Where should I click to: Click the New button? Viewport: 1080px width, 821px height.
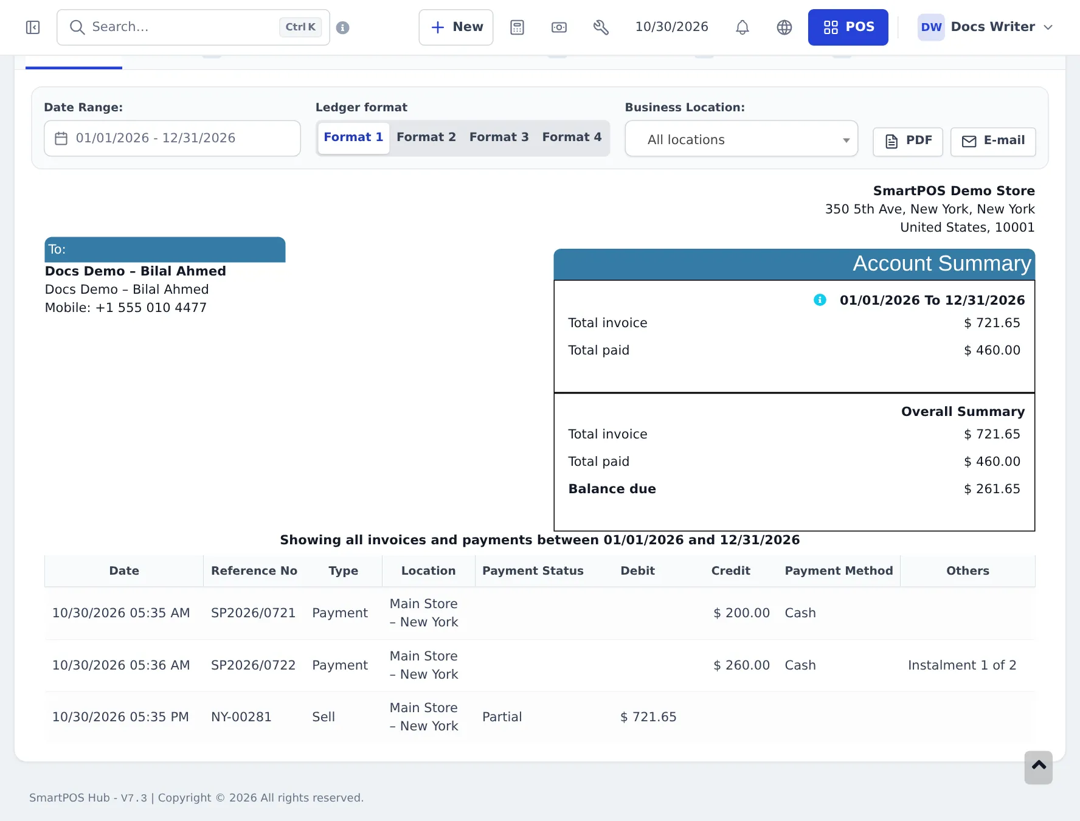(456, 27)
